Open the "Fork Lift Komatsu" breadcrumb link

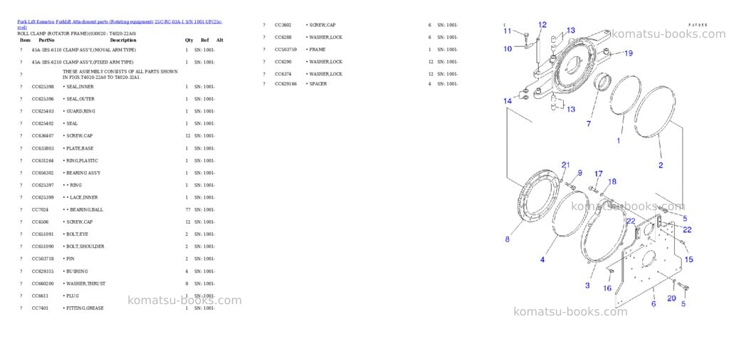pyautogui.click(x=36, y=22)
